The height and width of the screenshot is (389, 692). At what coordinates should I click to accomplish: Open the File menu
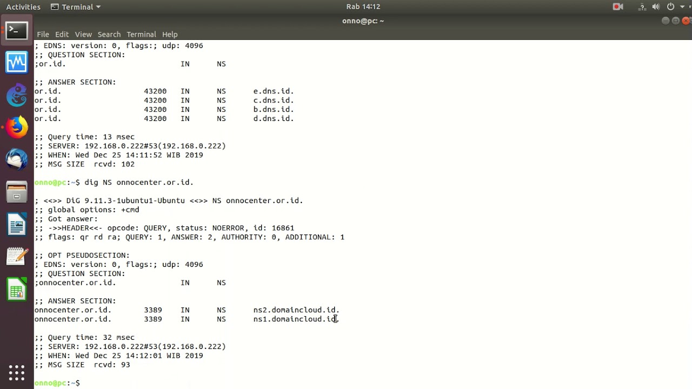point(43,34)
